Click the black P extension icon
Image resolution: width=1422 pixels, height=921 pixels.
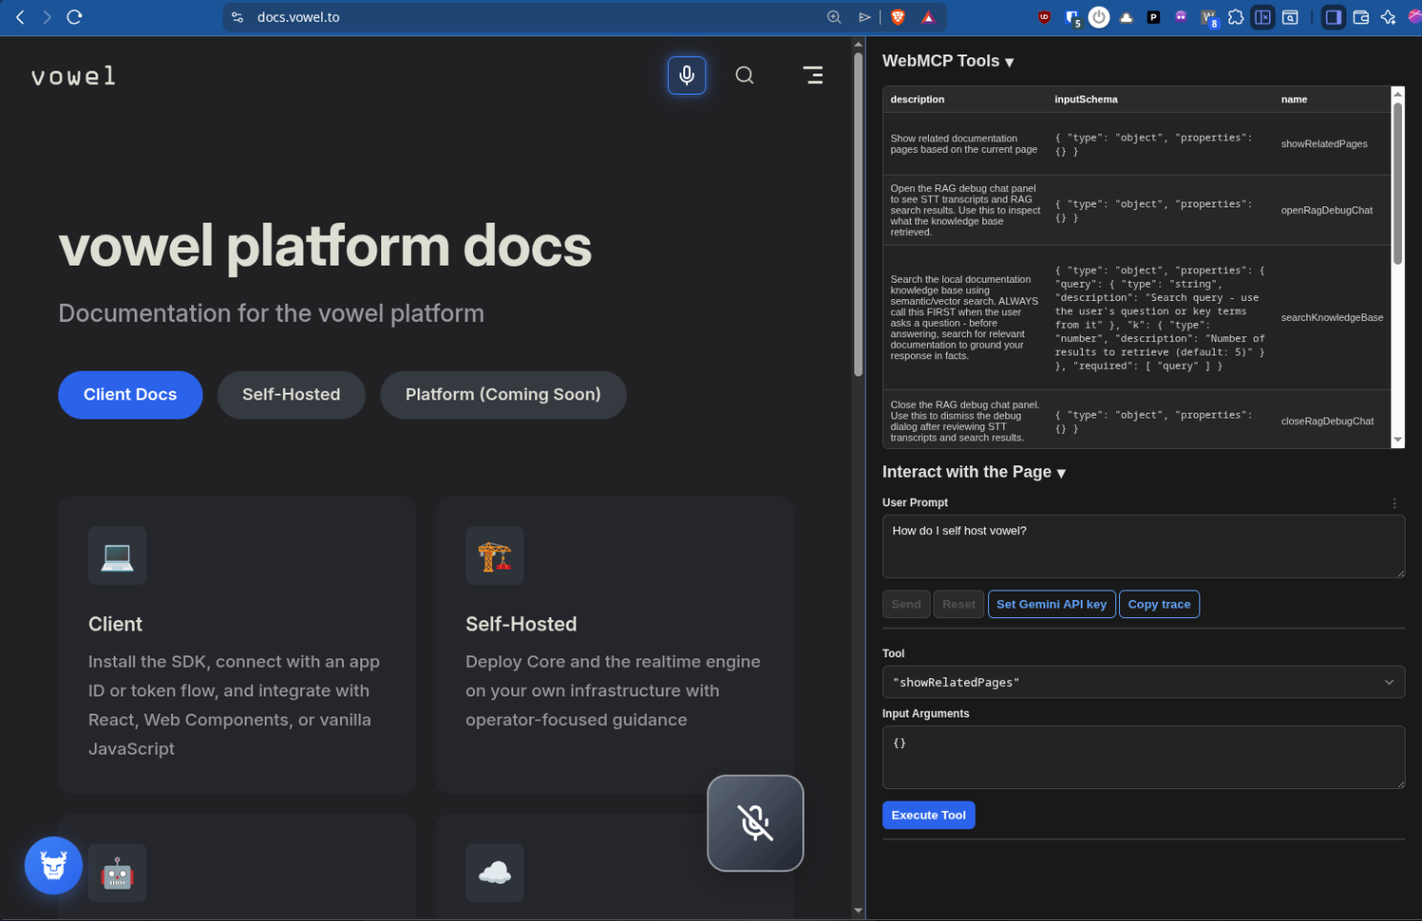(x=1153, y=17)
